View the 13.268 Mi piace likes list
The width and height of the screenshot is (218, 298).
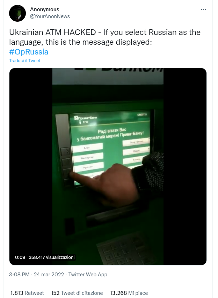pos(129,293)
